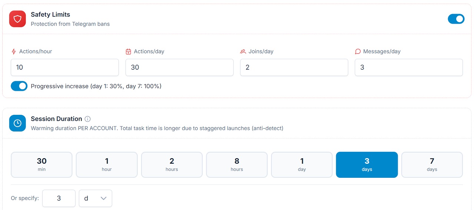Image resolution: width=474 pixels, height=210 pixels.
Task: Click the Or specify: label
Action: point(25,198)
